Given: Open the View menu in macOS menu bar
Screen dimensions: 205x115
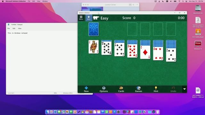Looking at the screenshot, I should pyautogui.click(x=38, y=1).
